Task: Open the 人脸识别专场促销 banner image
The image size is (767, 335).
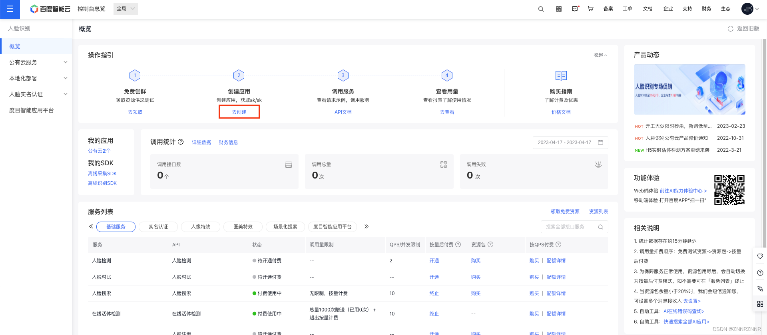Action: coord(689,89)
